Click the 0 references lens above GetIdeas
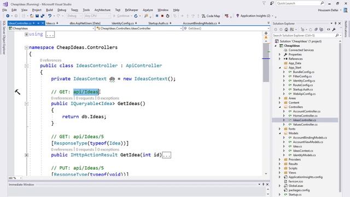350x197 pixels. tap(62, 99)
